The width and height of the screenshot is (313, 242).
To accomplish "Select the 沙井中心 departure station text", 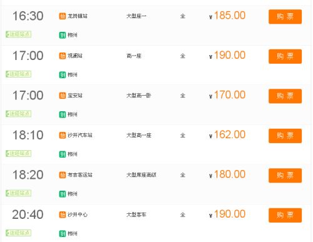I will click(78, 214).
